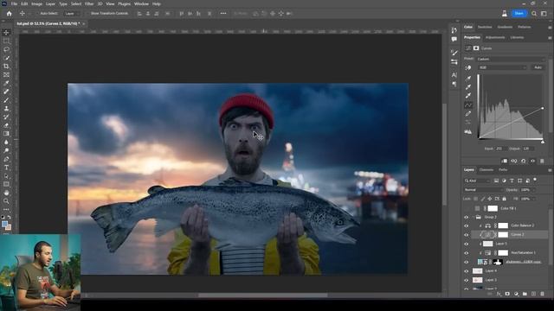This screenshot has height=311, width=554.
Task: Switch to the Adjustments tab
Action: click(x=495, y=37)
